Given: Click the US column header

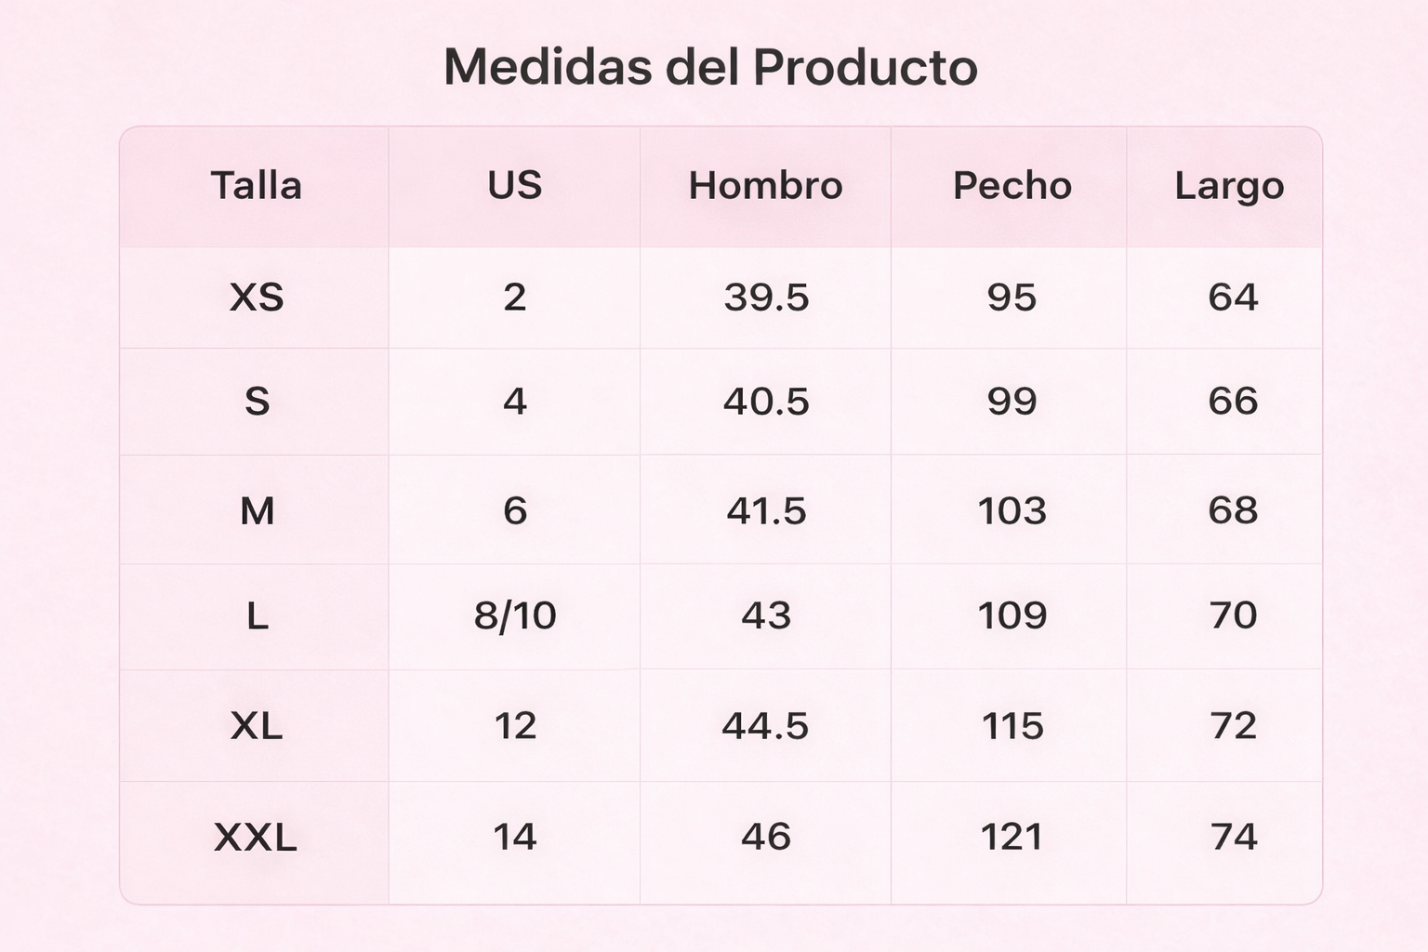Looking at the screenshot, I should (x=514, y=186).
